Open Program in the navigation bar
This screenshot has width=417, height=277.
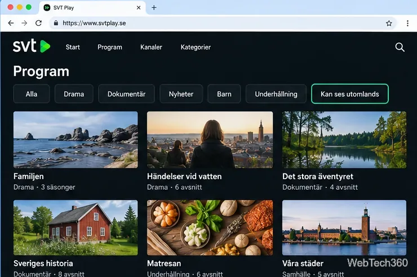coord(110,47)
